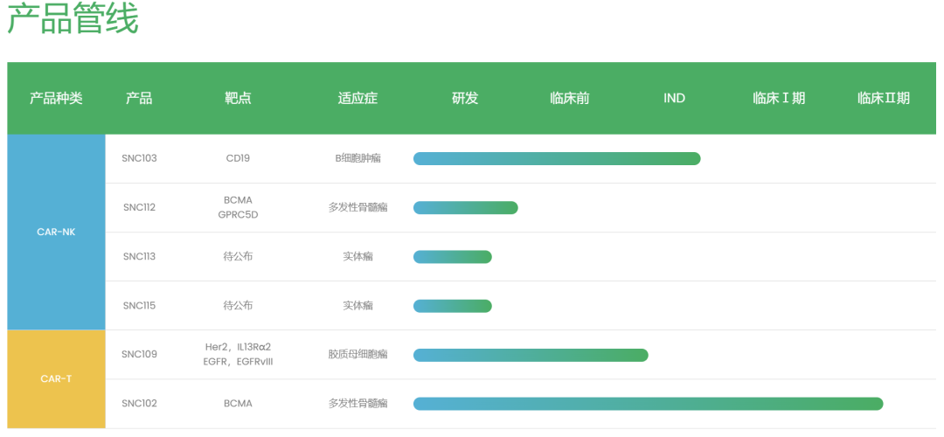Click the CD19 target cell
The image size is (944, 437).
click(238, 159)
